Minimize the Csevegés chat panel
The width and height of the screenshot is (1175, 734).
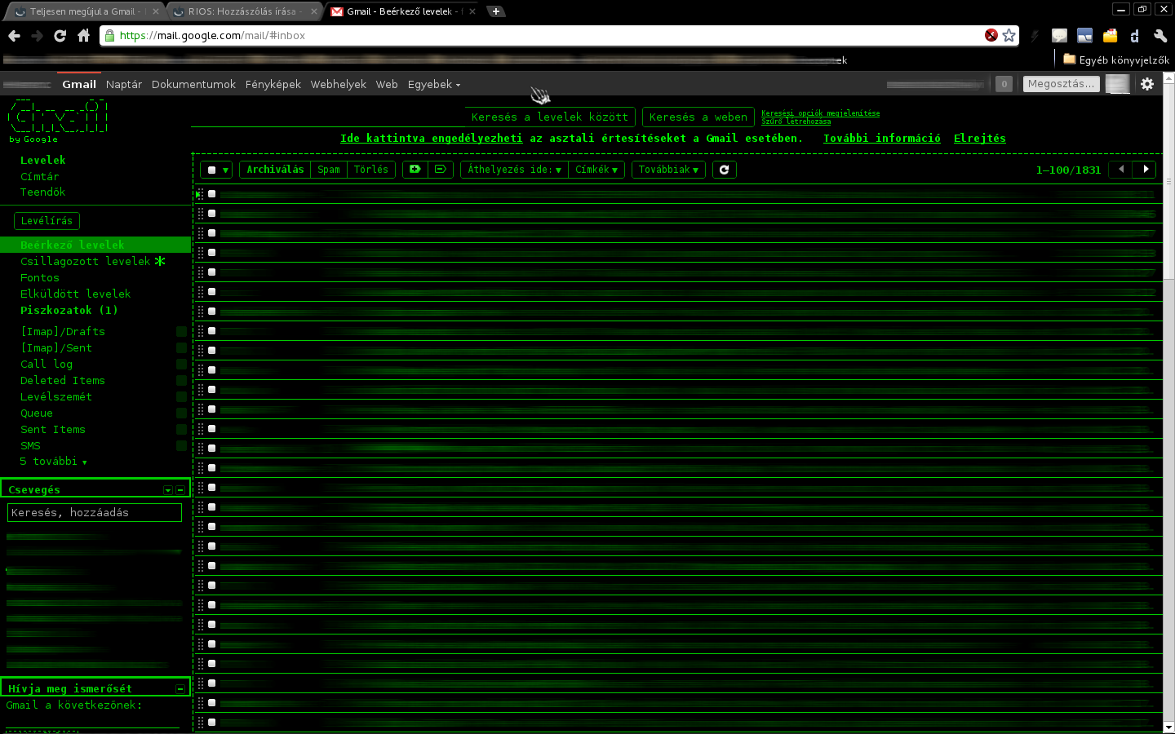click(180, 490)
